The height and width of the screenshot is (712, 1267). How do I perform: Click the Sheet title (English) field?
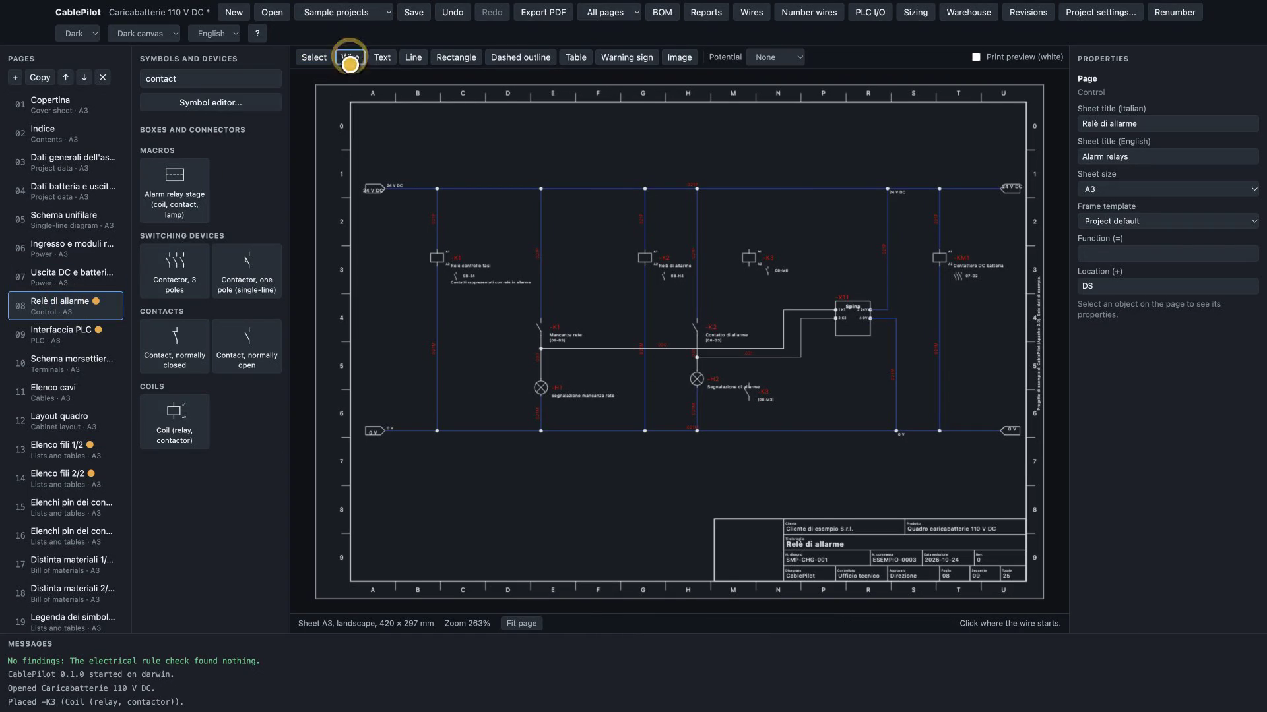pyautogui.click(x=1168, y=157)
